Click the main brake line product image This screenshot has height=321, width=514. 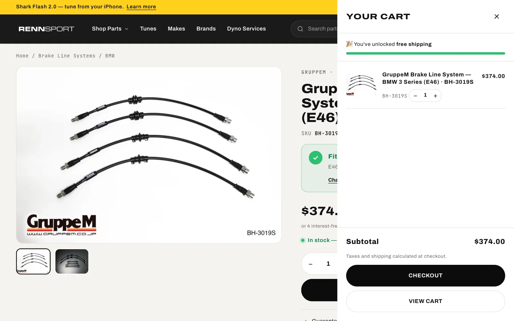tap(149, 155)
